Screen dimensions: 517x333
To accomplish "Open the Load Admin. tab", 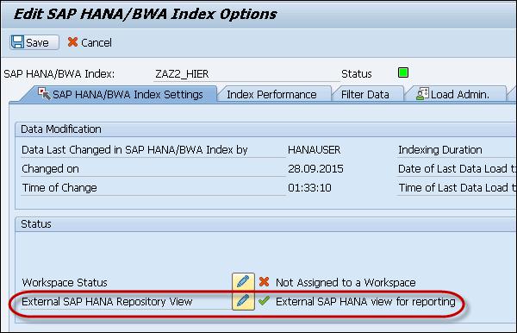I will (454, 95).
